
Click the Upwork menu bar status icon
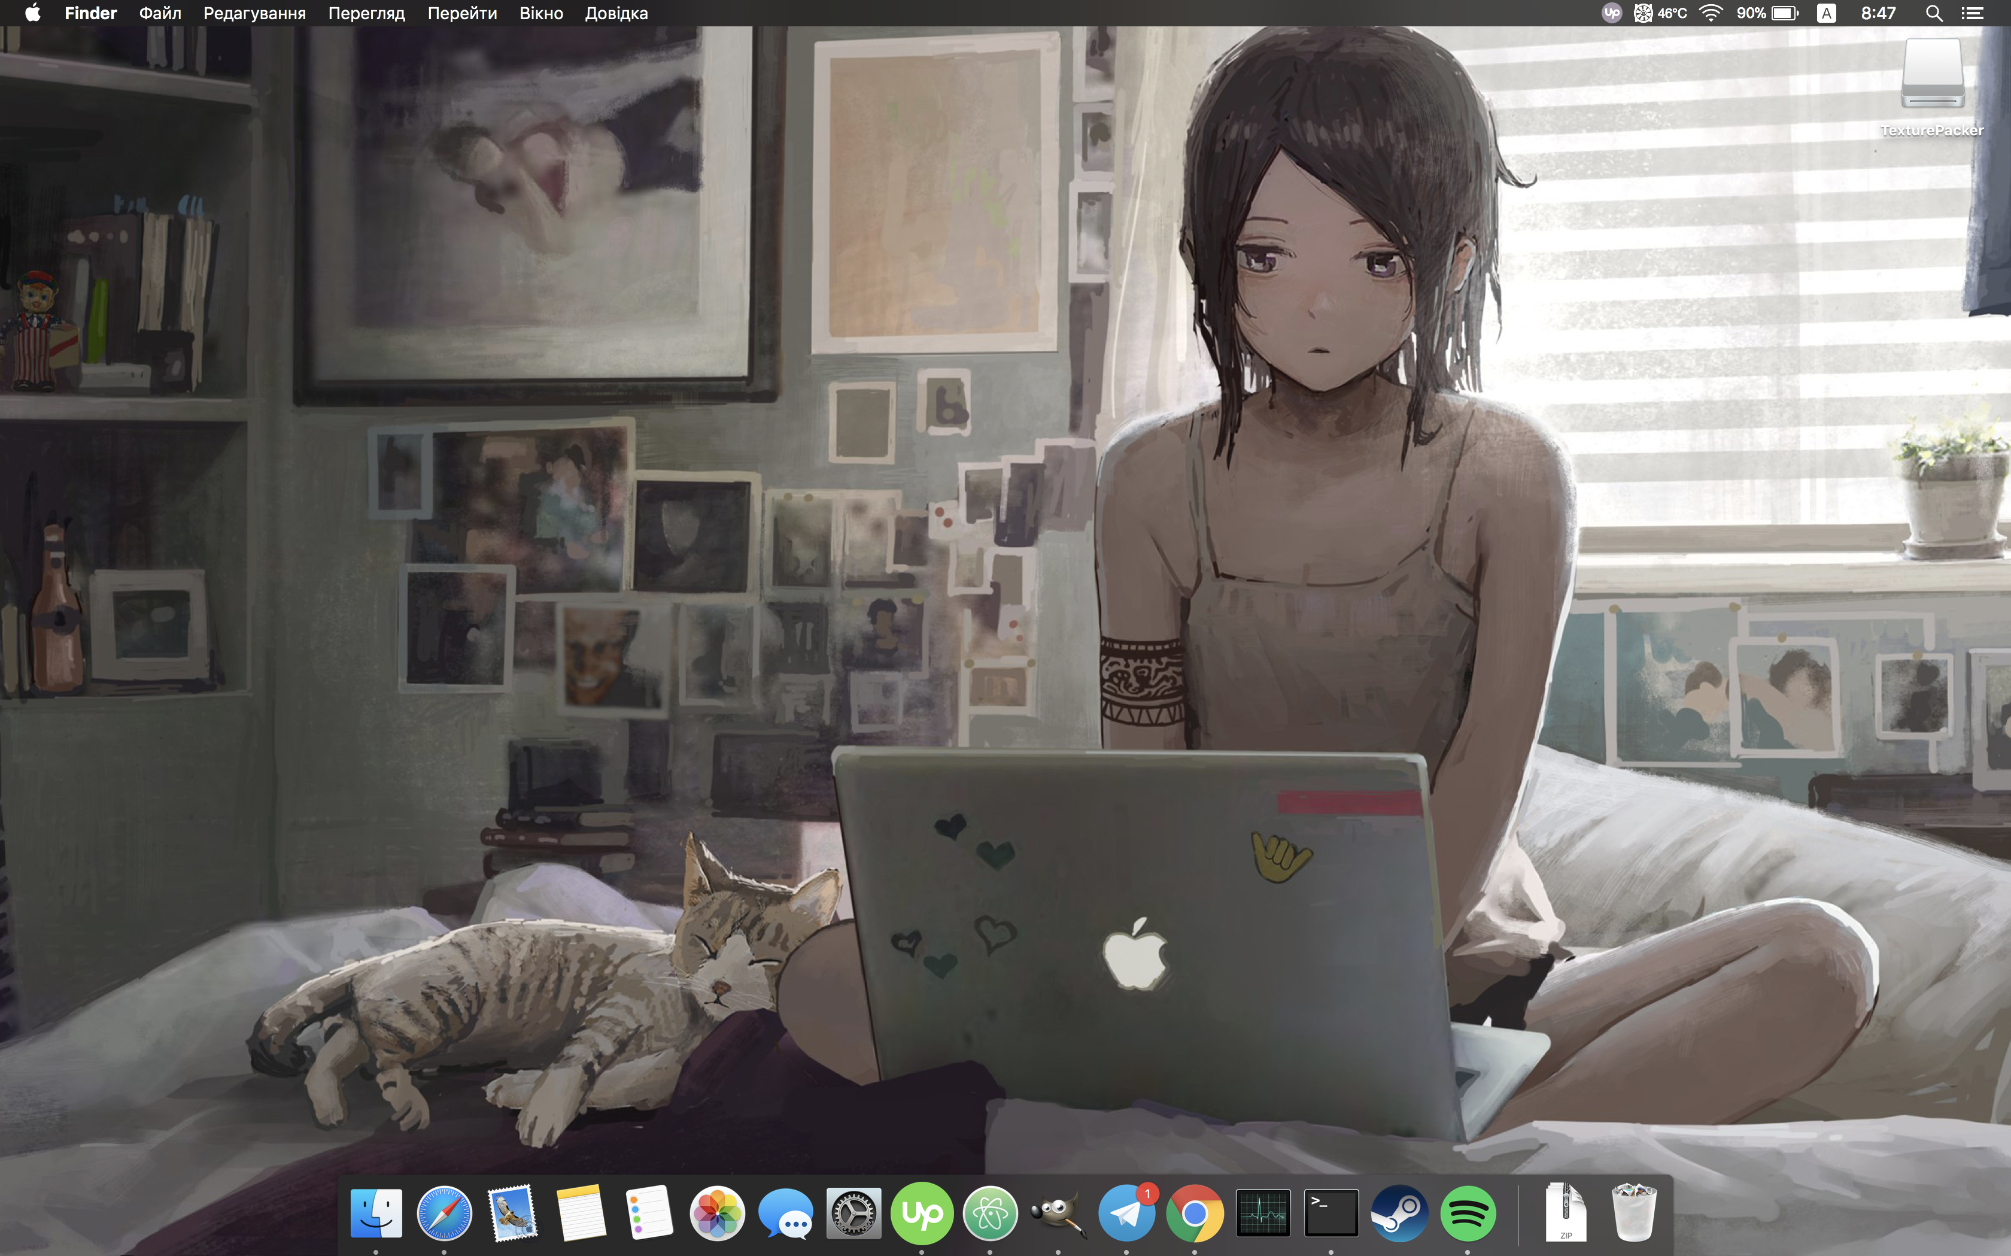(x=1612, y=13)
